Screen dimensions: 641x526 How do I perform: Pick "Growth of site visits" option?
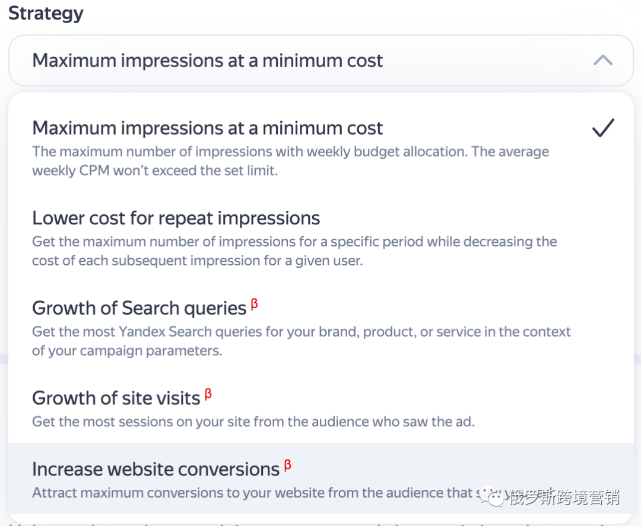tap(116, 398)
